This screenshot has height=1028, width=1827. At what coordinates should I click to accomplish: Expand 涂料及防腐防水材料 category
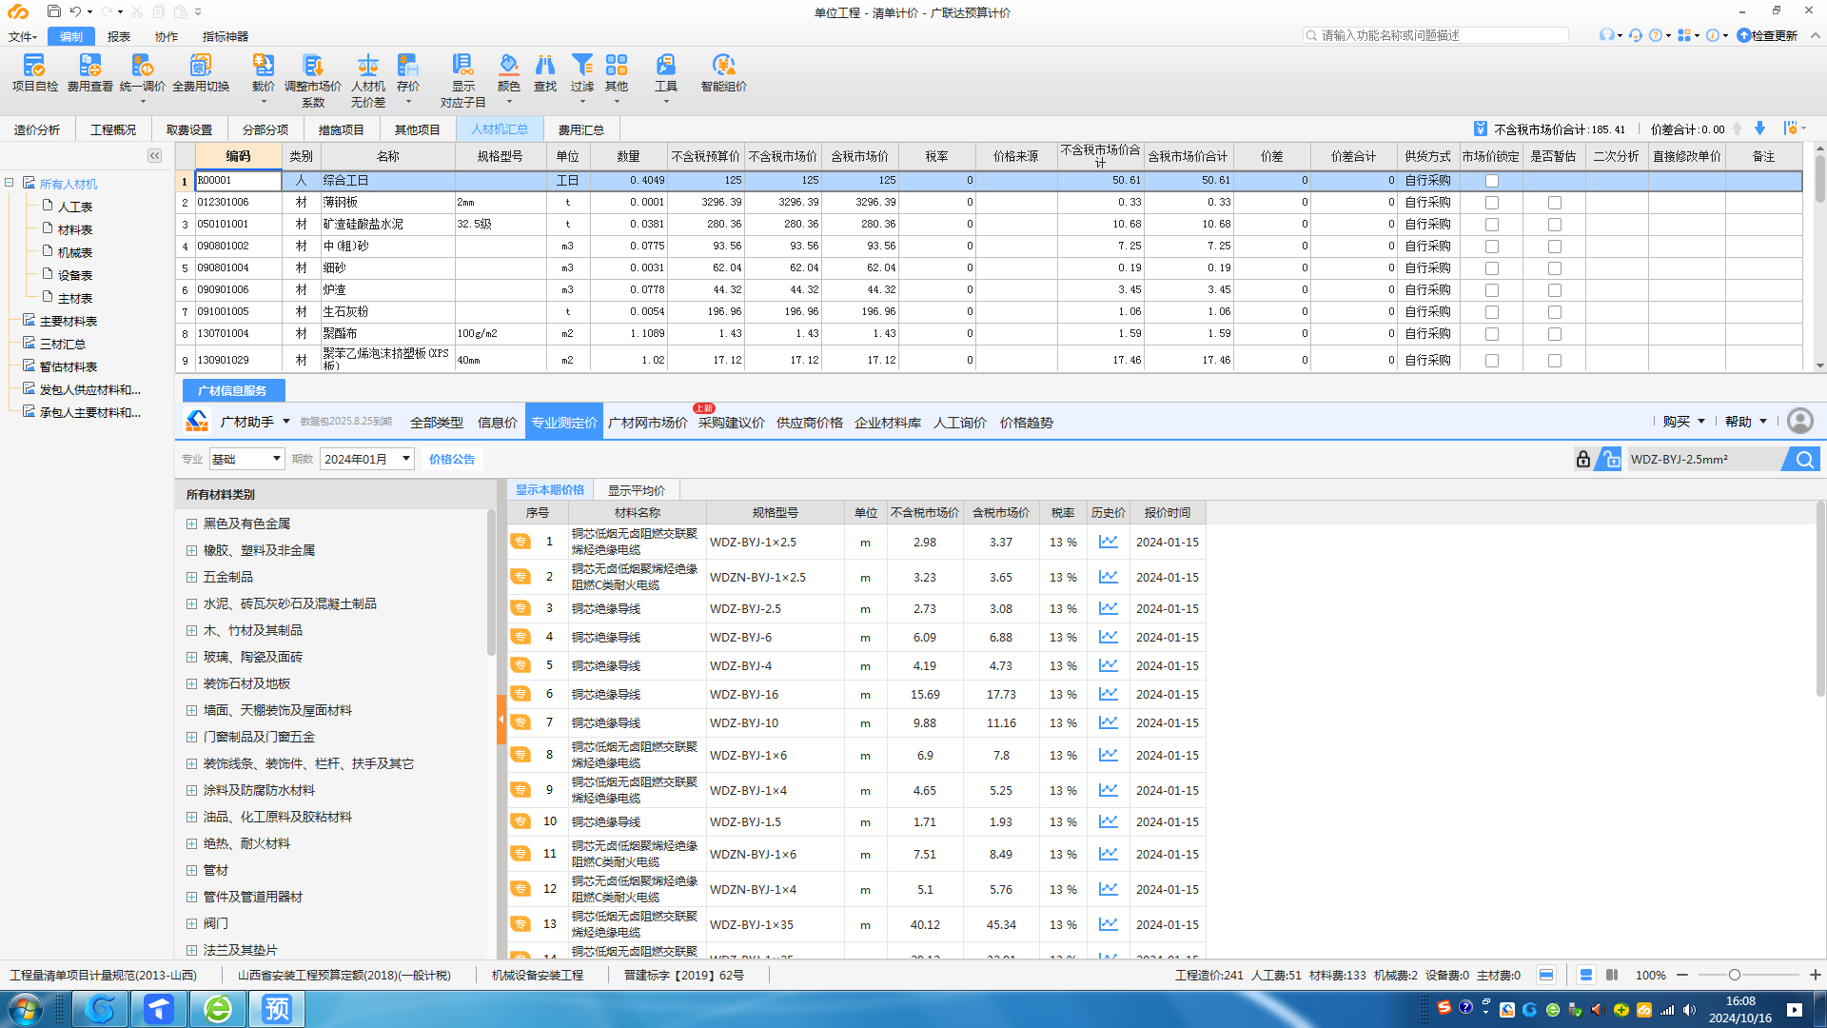(x=191, y=790)
